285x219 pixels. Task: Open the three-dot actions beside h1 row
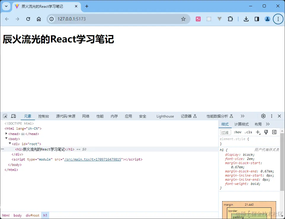coord(2,149)
